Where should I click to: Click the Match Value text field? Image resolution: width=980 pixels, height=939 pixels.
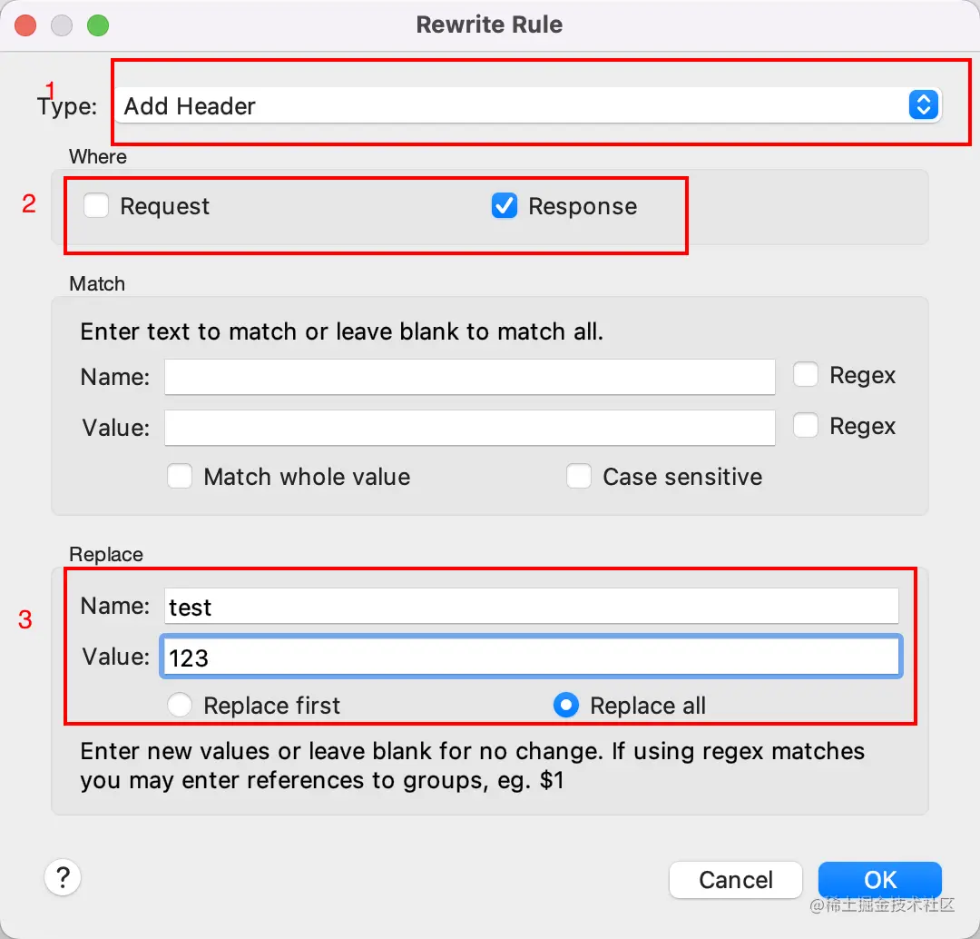click(469, 427)
